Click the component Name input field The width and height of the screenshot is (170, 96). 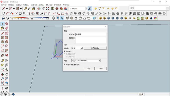[91, 34]
